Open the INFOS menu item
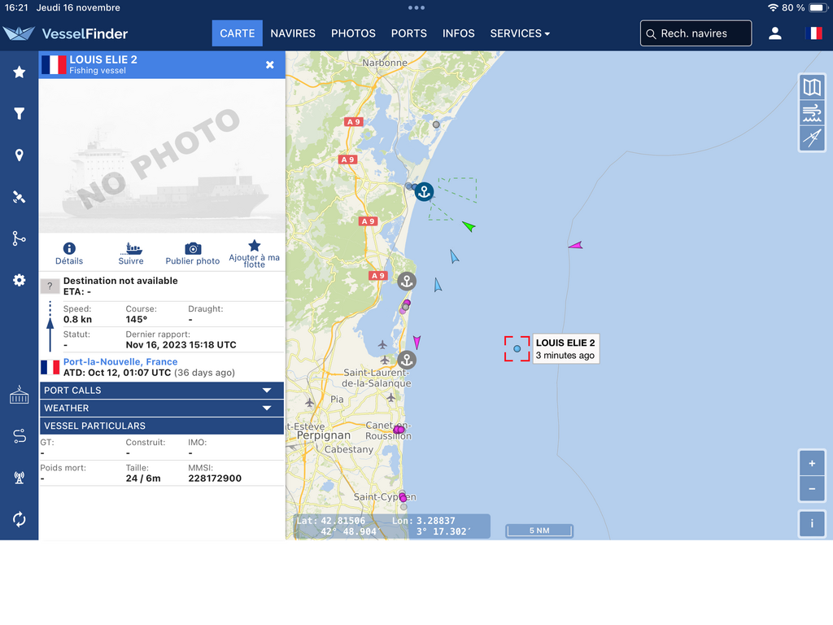Screen dimensions: 833x625 pos(459,33)
